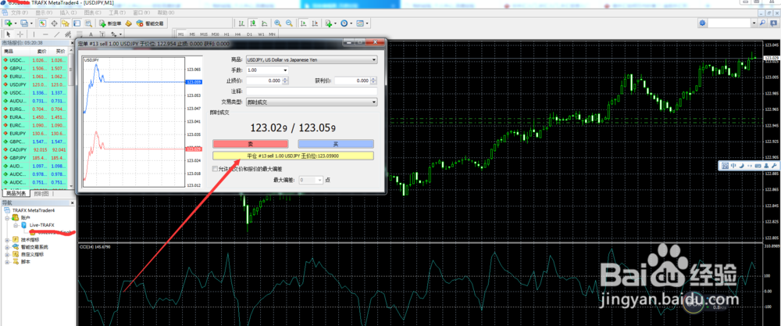Select the 商品列表 tab
781x326 pixels.
(15, 193)
